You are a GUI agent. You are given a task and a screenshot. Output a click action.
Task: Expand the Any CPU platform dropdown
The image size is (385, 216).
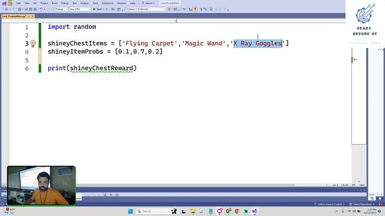80,9
